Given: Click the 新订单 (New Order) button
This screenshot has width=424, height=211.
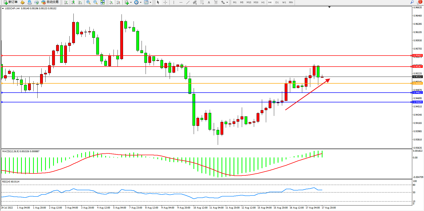Looking at the screenshot, I should click(11, 2).
